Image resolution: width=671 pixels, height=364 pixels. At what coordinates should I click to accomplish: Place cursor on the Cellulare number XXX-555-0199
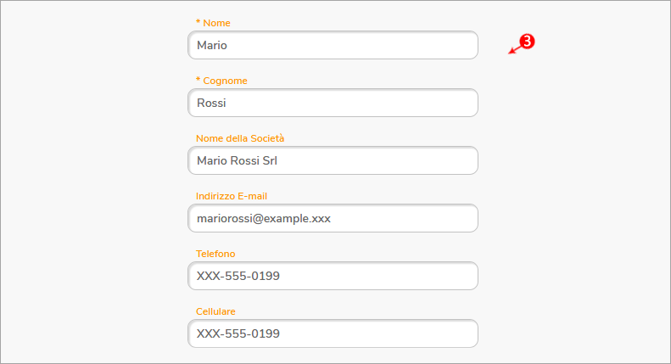(238, 333)
